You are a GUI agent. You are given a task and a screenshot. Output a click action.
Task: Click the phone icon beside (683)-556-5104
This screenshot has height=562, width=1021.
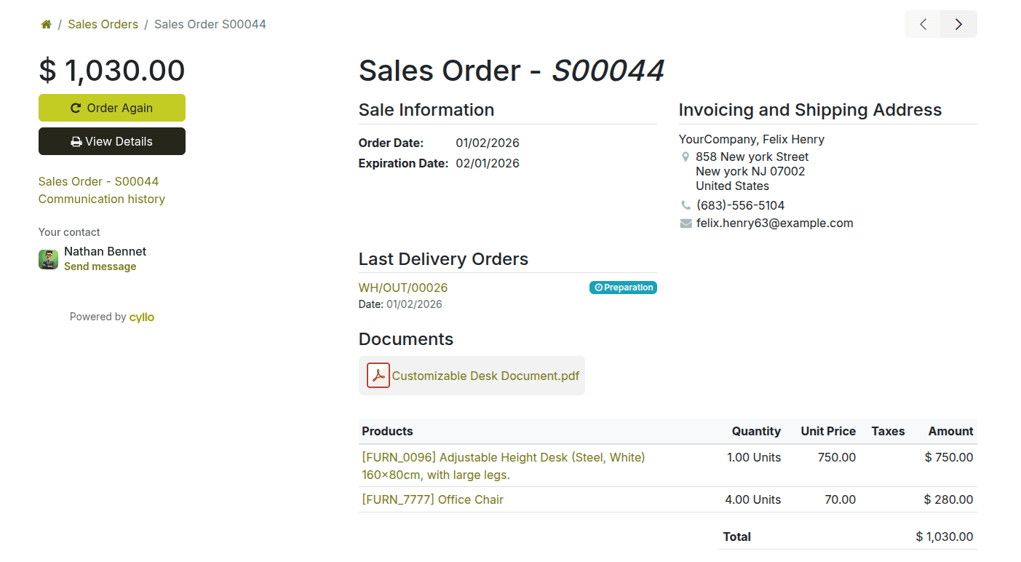tap(686, 205)
